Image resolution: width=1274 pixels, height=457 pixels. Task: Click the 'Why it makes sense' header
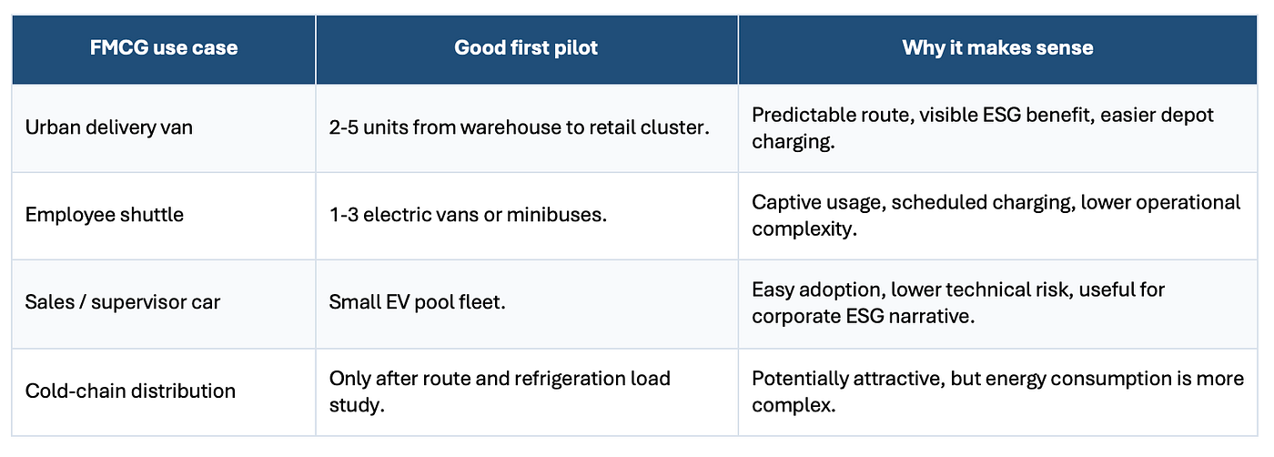997,48
